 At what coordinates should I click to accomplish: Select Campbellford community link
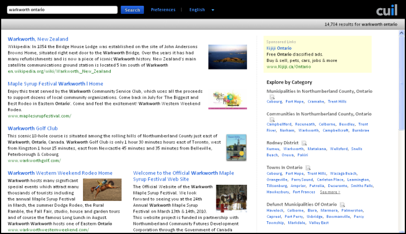[279, 125]
